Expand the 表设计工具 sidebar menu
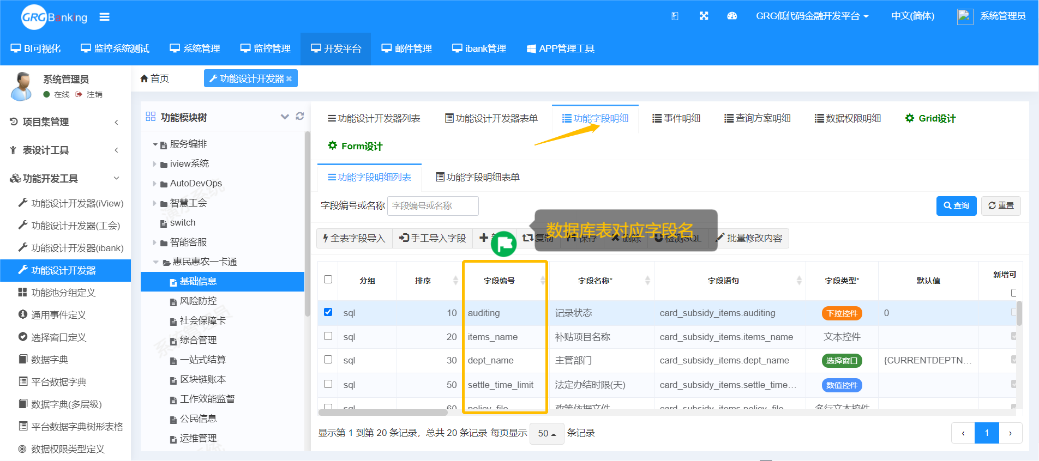 (x=65, y=150)
